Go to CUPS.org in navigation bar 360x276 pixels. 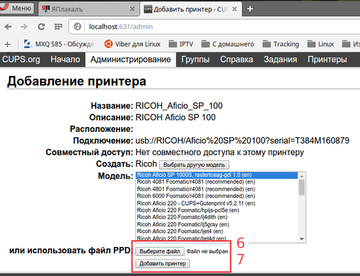(21, 59)
